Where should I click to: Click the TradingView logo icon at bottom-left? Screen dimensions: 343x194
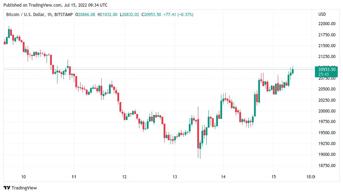pos(7,188)
